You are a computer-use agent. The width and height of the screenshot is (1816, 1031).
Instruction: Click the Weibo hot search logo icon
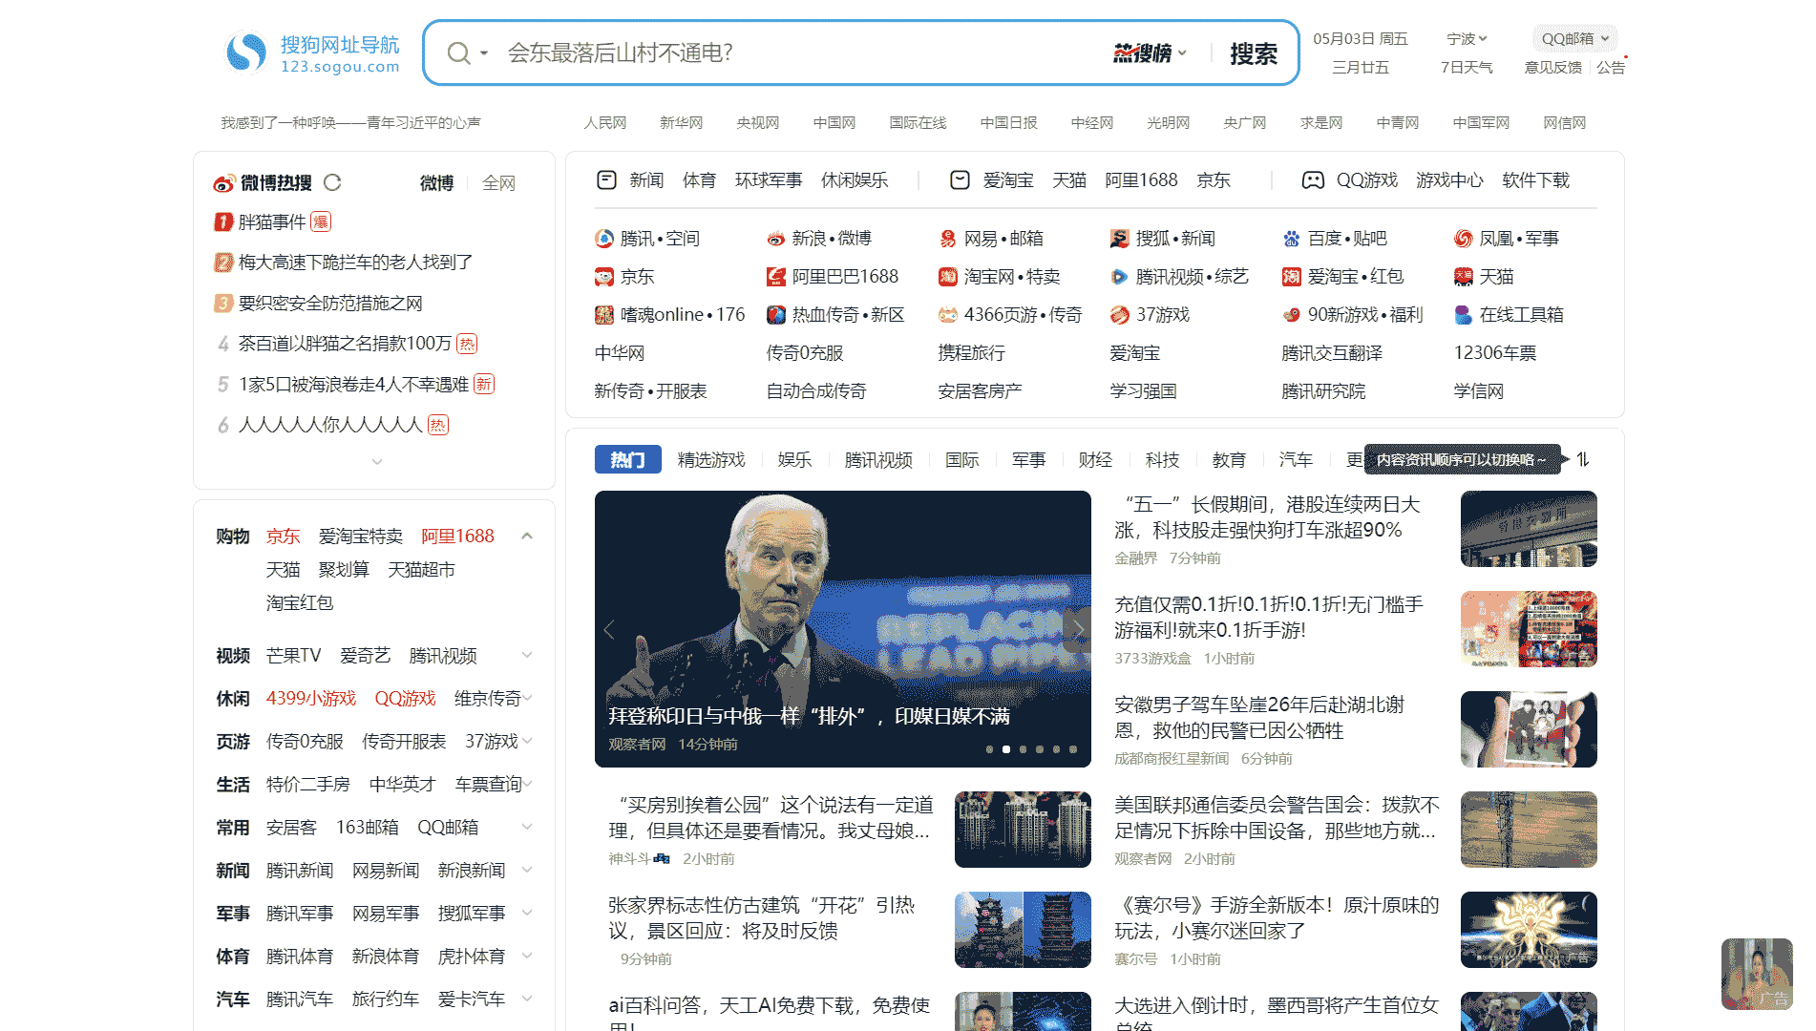point(223,182)
